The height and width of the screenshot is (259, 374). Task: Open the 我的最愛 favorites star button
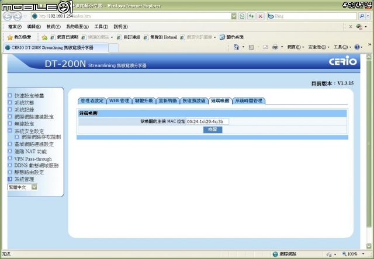pyautogui.click(x=19, y=37)
